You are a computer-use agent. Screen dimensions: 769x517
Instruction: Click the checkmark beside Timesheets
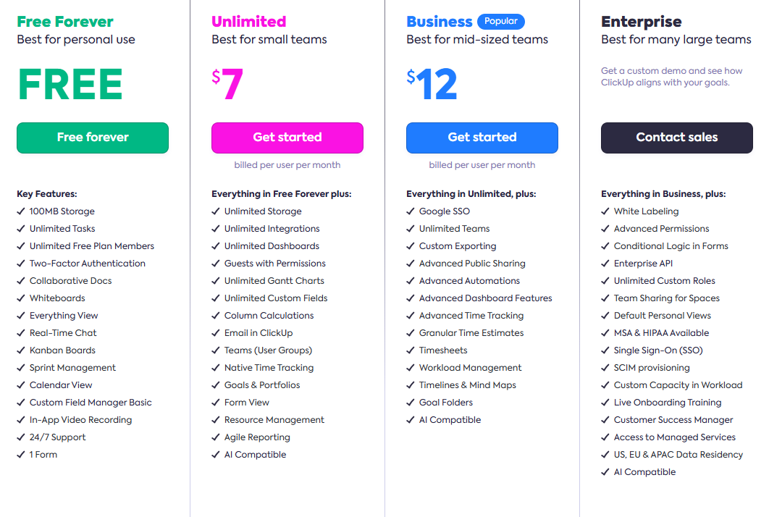(x=409, y=350)
